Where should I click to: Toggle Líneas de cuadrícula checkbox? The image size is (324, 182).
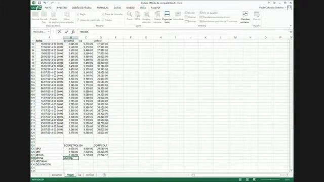[89, 20]
